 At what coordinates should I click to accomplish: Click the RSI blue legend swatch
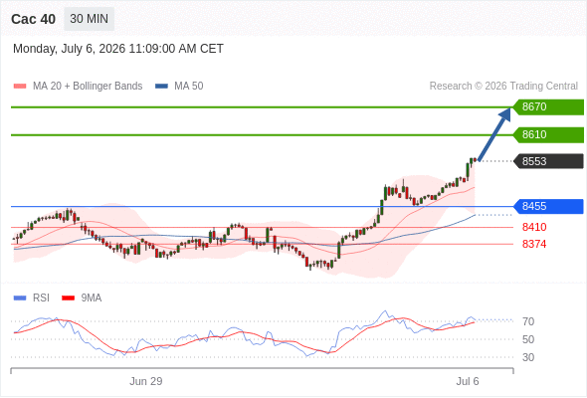[x=20, y=298]
